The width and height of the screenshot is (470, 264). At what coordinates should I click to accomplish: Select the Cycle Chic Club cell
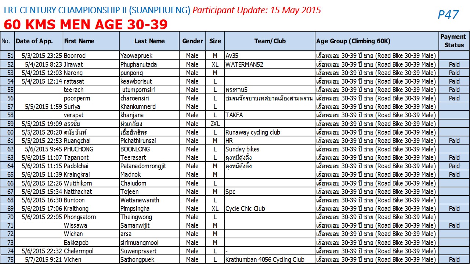270,209
